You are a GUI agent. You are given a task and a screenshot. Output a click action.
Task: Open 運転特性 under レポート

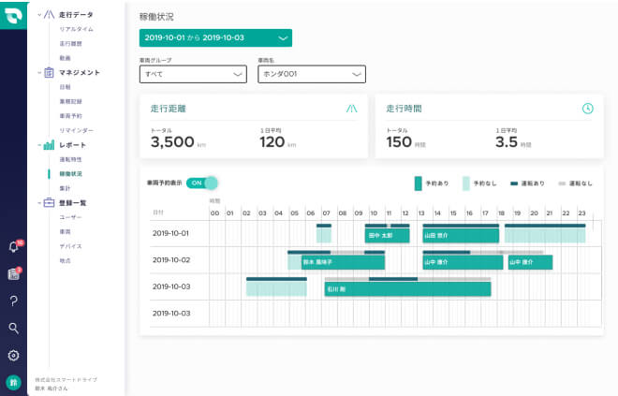(71, 160)
